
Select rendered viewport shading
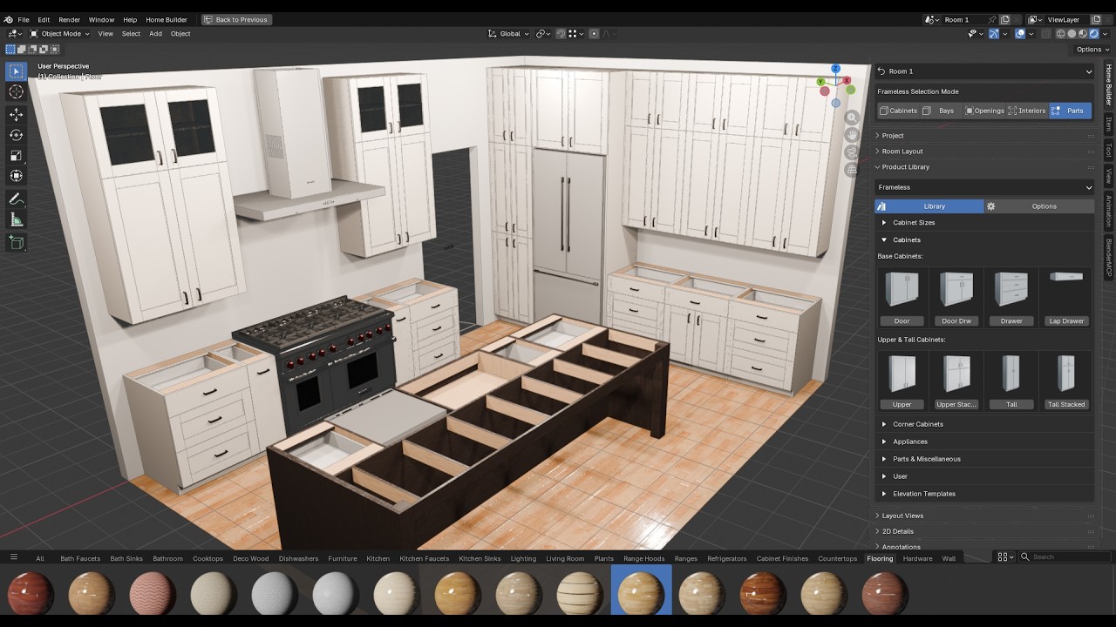point(1093,34)
